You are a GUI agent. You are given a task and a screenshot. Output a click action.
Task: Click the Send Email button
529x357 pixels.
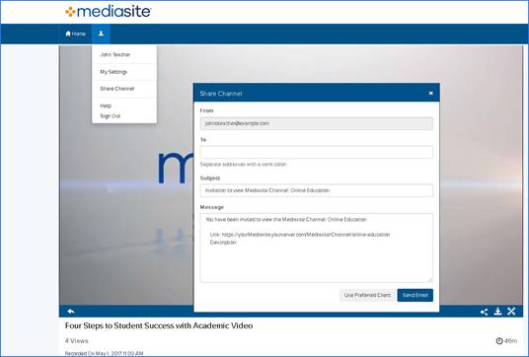[x=415, y=295]
